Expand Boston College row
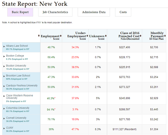The width and height of the screenshot is (168, 135). click(4, 56)
